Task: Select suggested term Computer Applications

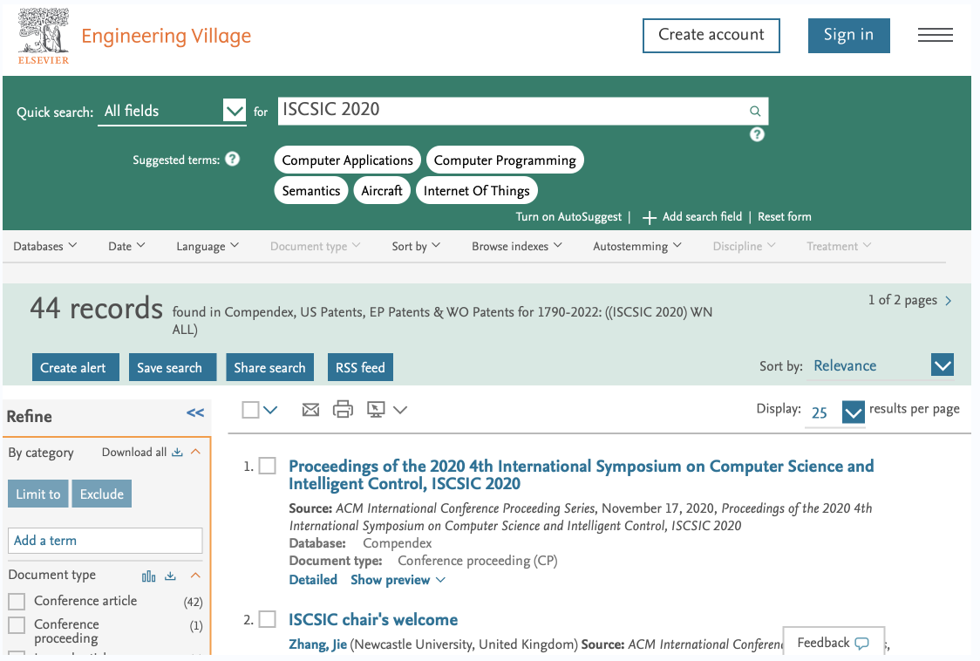Action: click(348, 160)
